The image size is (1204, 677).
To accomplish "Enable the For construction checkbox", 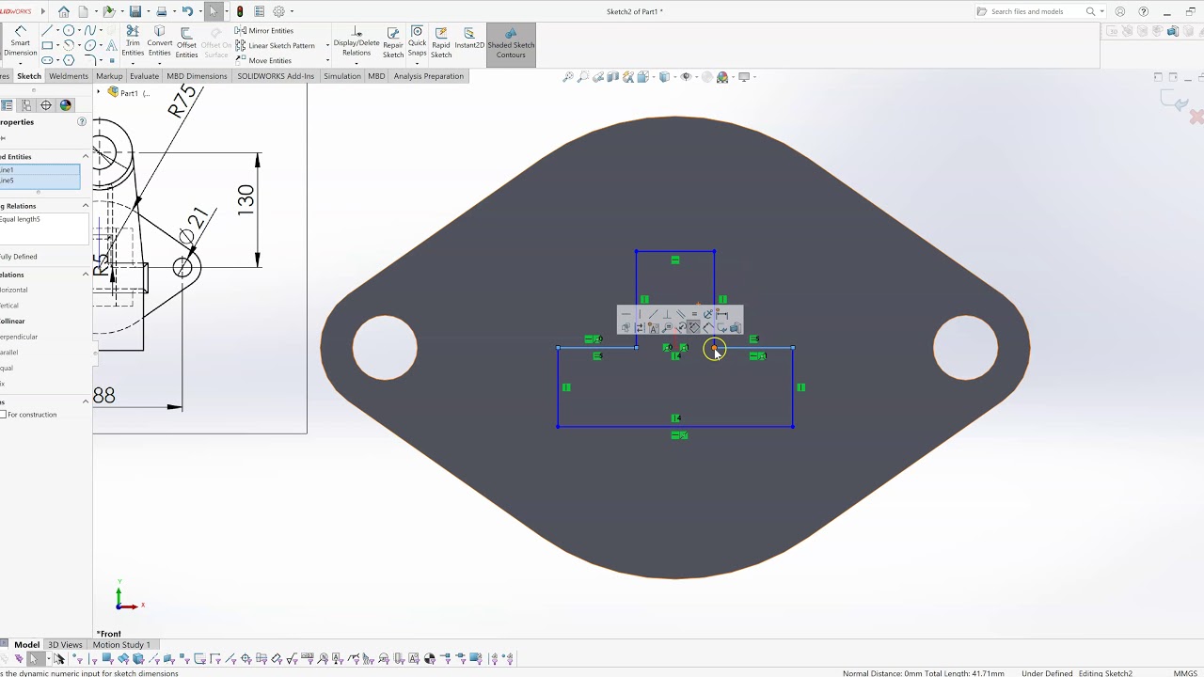I will coord(3,414).
